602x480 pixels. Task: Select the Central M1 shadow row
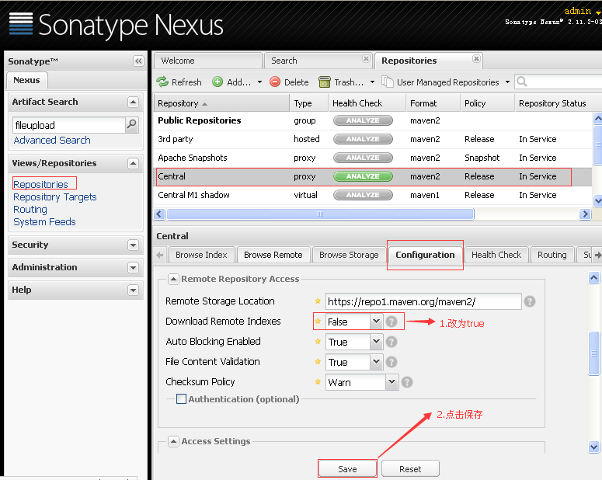coord(372,195)
